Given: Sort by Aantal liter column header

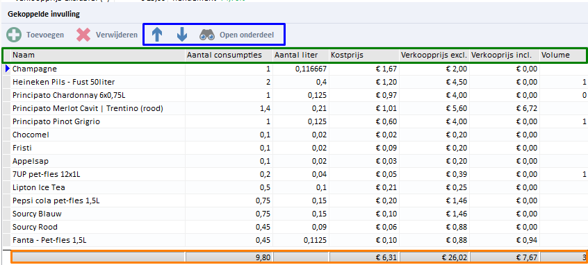Looking at the screenshot, I should (x=301, y=55).
